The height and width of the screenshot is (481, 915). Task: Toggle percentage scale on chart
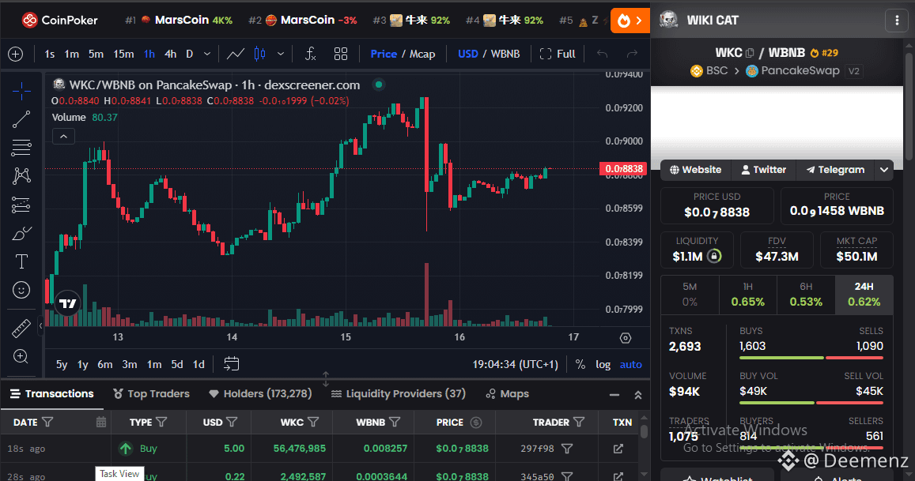point(580,364)
